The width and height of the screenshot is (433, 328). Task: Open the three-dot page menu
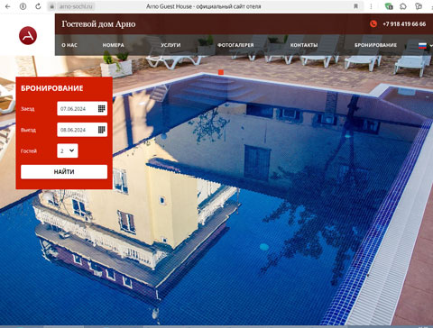[371, 6]
